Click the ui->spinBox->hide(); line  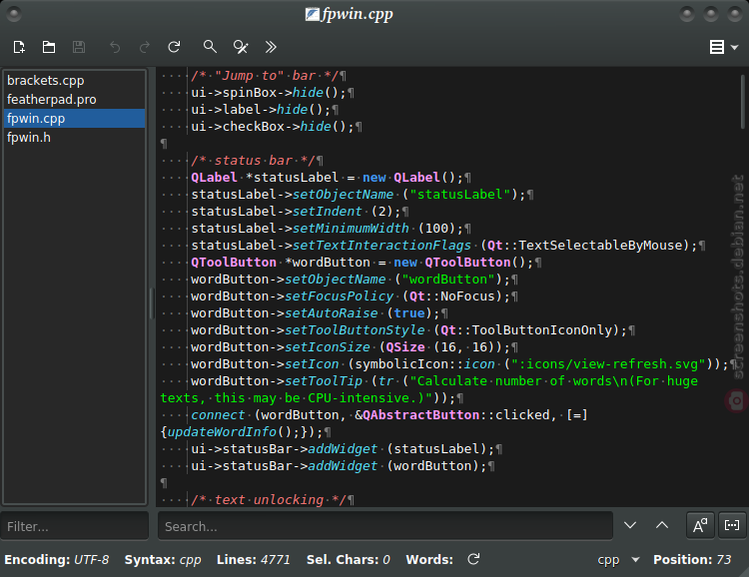pos(268,93)
